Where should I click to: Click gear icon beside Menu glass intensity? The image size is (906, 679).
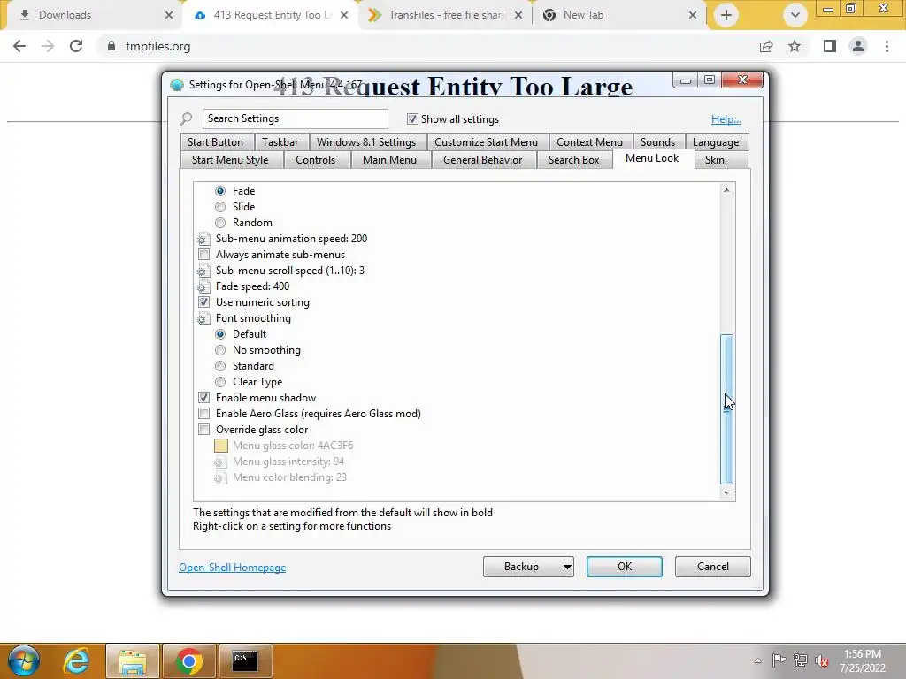coord(219,462)
